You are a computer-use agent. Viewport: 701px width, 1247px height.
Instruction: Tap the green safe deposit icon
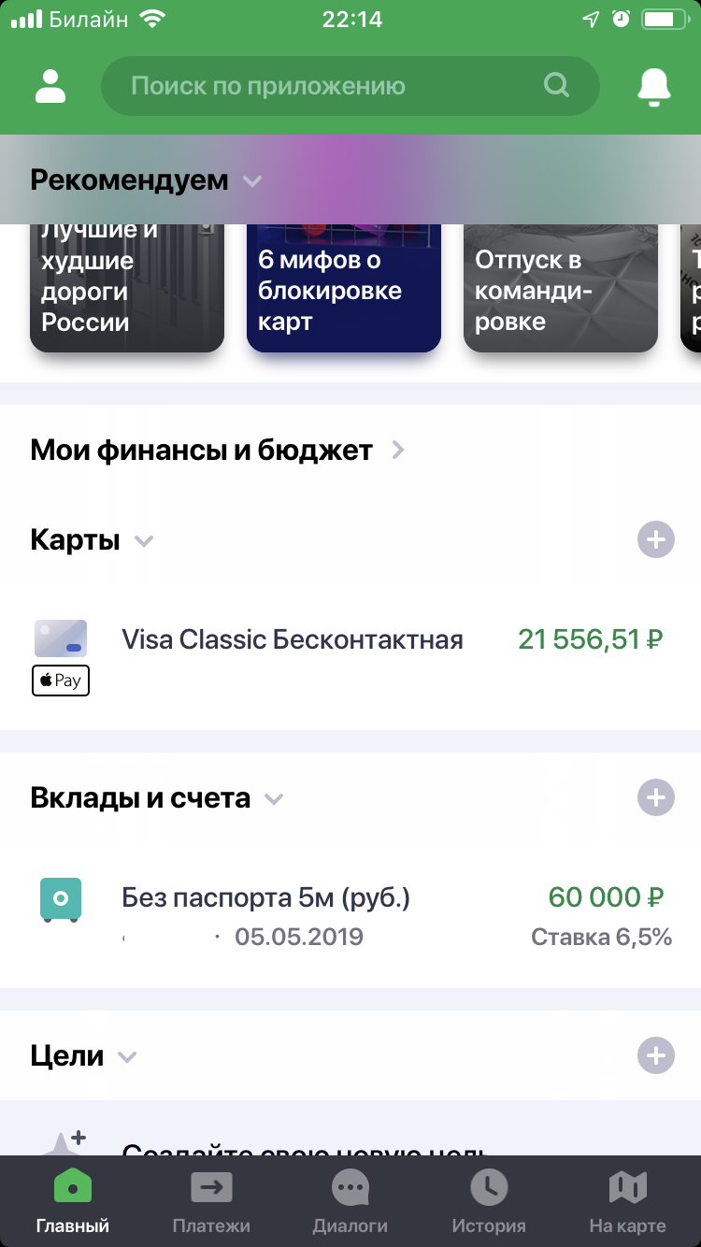pos(61,899)
